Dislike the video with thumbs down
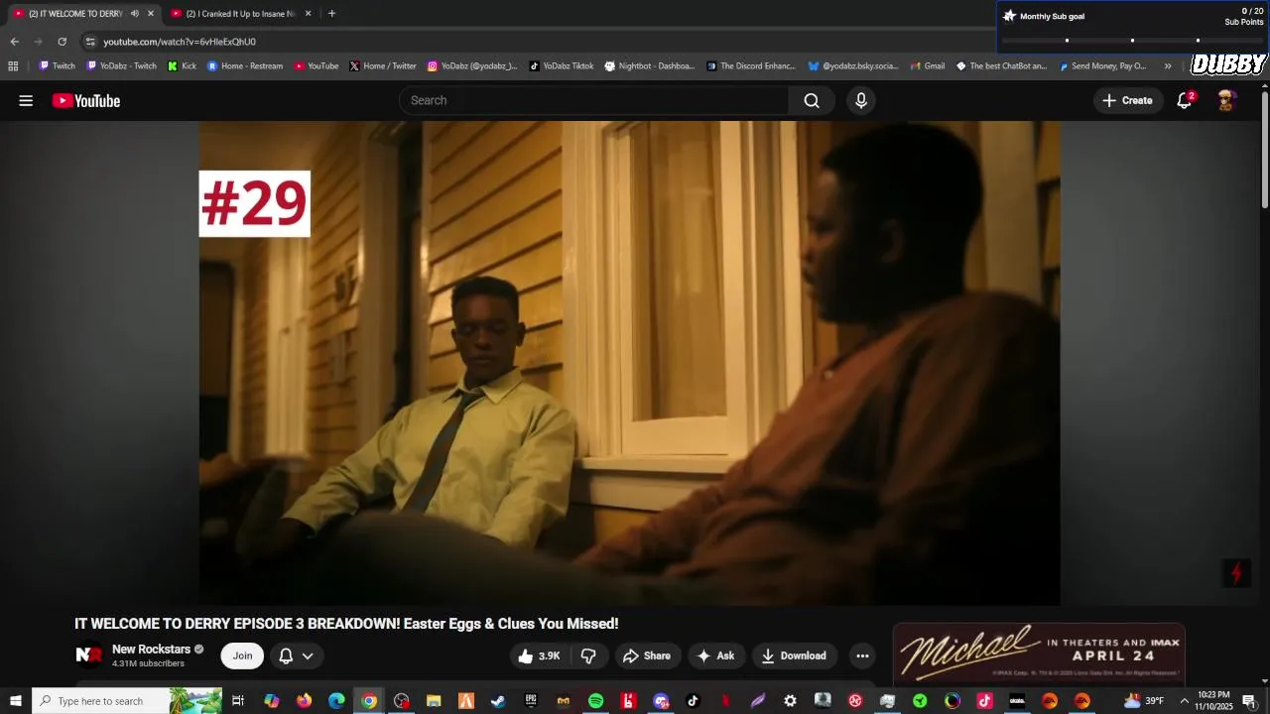Viewport: 1270px width, 714px height. click(588, 655)
